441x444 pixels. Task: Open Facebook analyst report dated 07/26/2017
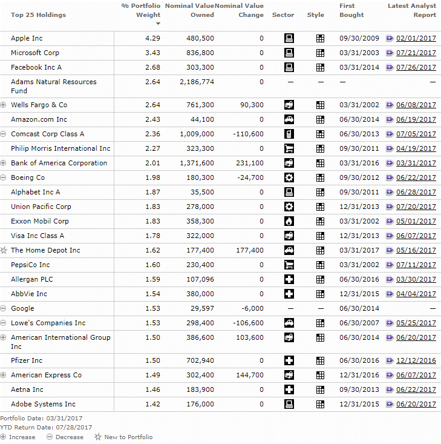coord(416,67)
